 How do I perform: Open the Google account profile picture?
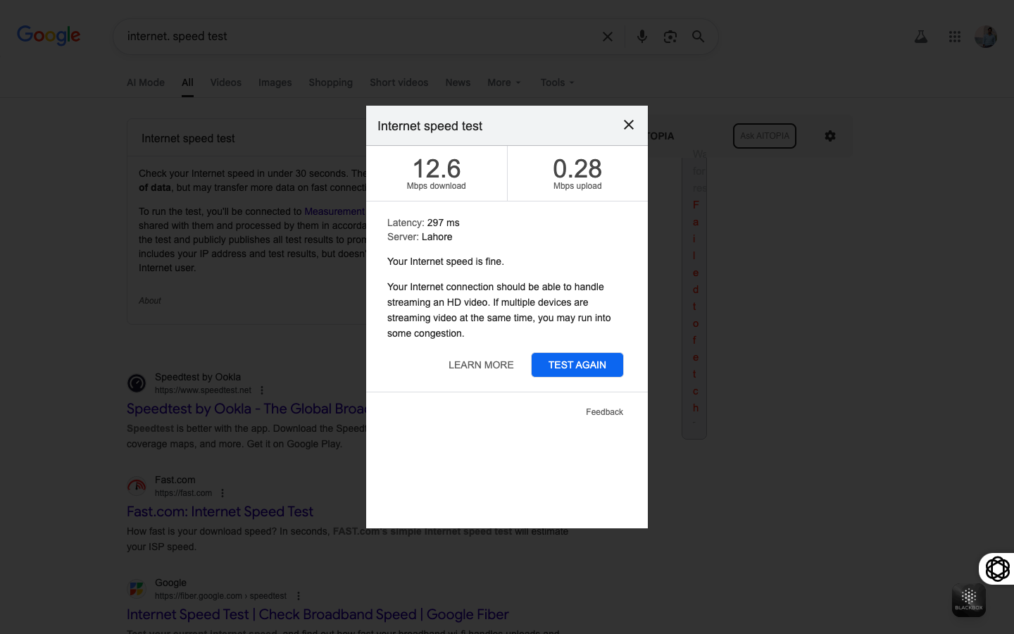pyautogui.click(x=986, y=37)
